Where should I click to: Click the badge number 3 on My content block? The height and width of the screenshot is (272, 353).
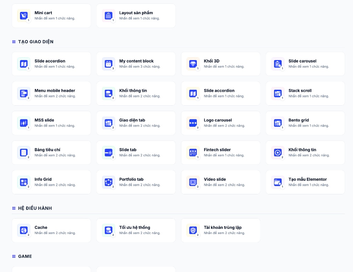(x=113, y=68)
